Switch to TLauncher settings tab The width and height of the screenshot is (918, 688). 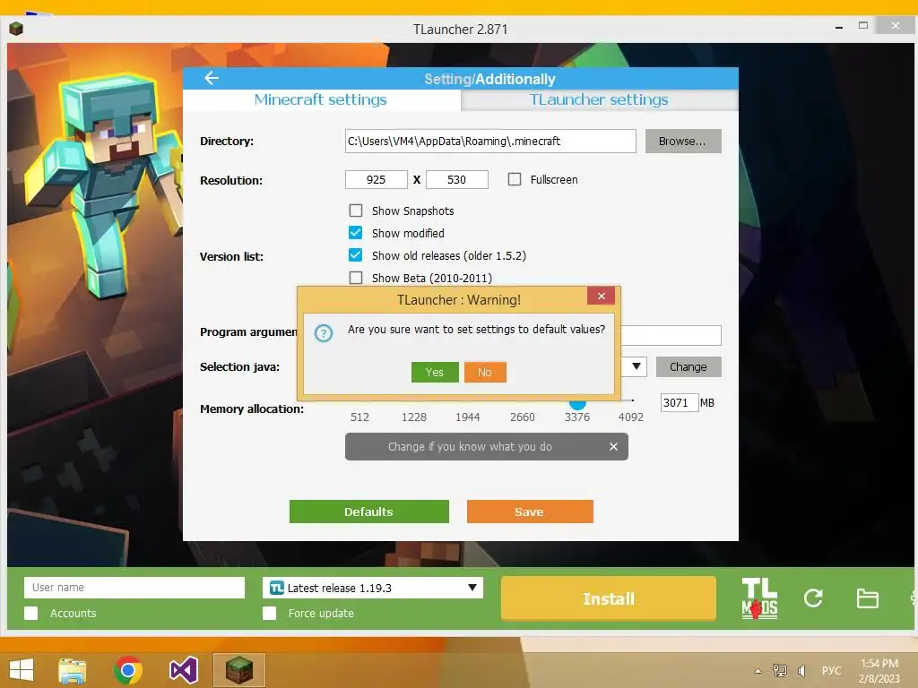[x=599, y=100]
